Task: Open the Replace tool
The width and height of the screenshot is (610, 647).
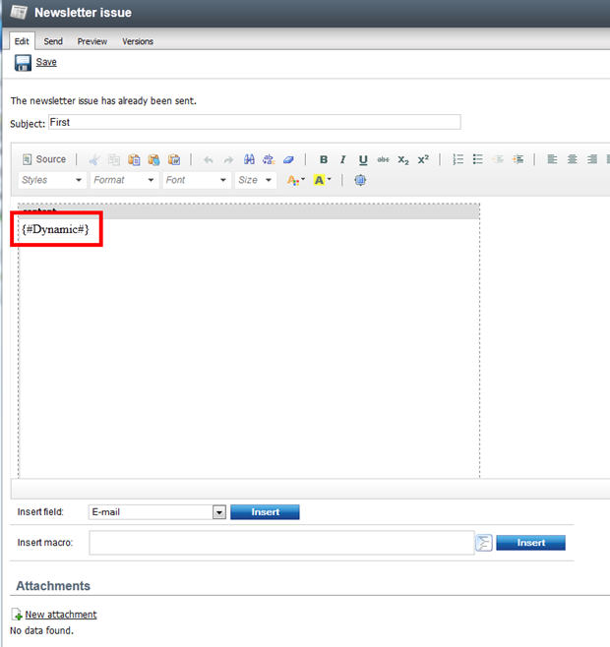Action: point(269,159)
